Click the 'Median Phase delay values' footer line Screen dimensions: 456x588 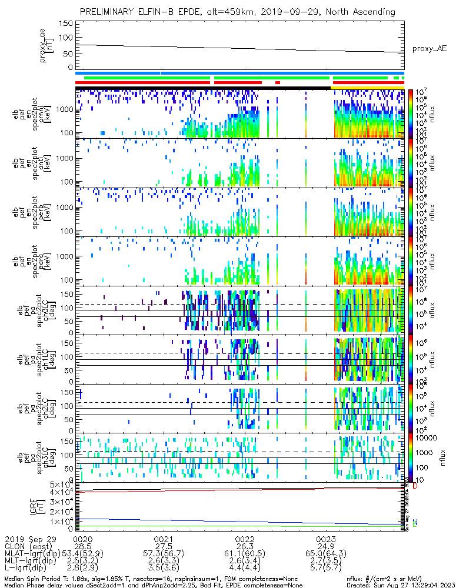(154, 585)
